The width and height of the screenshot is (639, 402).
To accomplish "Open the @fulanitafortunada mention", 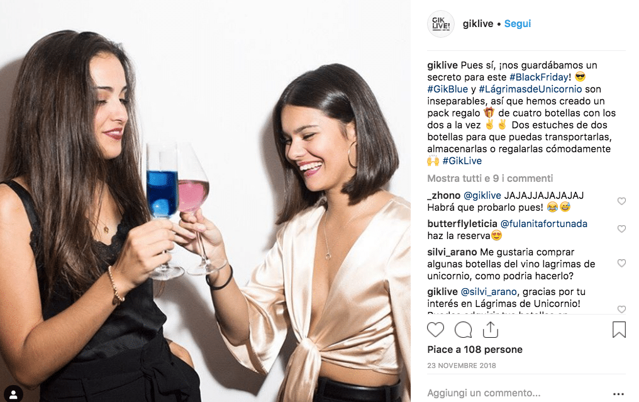I will point(543,223).
